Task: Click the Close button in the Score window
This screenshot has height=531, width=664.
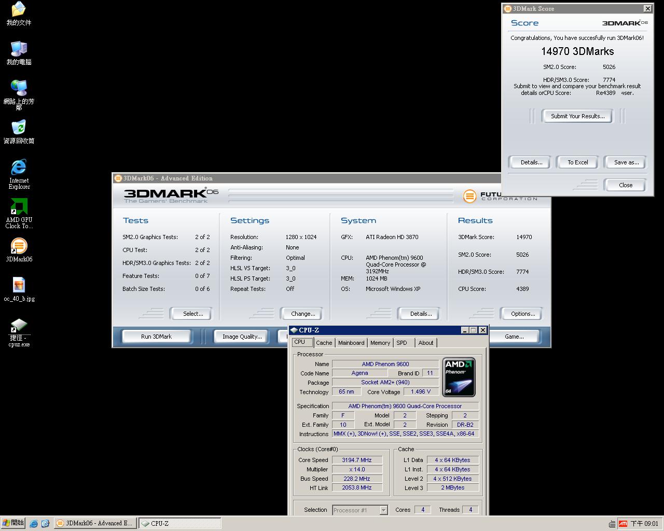Action: click(626, 185)
